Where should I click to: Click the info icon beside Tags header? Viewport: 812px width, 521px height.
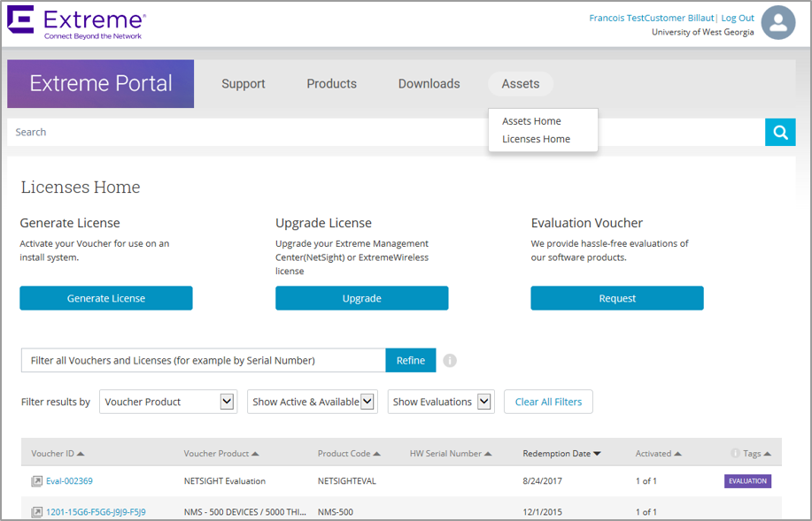735,454
